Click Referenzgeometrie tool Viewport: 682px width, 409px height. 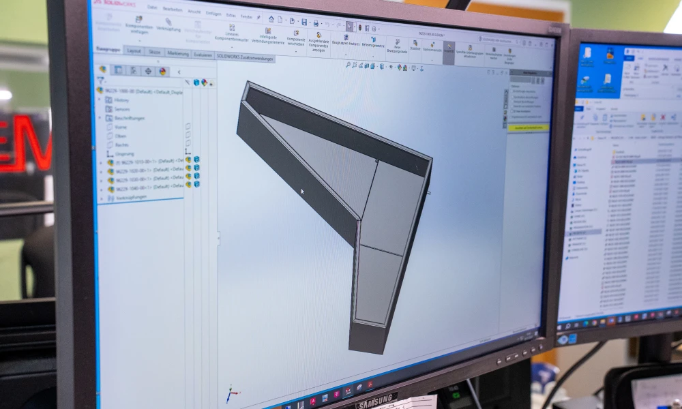(373, 42)
